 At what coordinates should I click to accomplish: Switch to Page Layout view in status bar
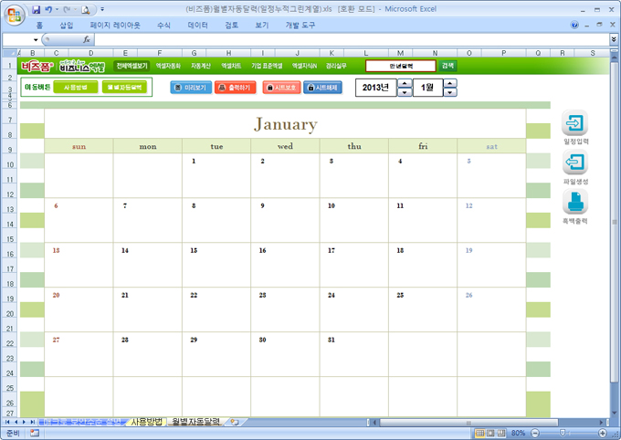(x=490, y=433)
